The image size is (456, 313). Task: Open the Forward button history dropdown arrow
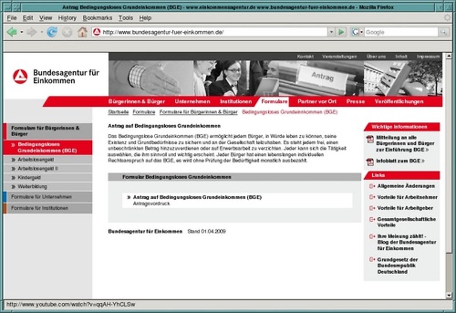point(42,32)
